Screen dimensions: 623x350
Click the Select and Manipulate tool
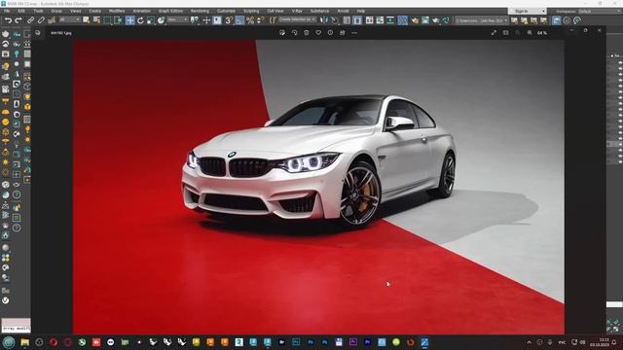(206, 20)
